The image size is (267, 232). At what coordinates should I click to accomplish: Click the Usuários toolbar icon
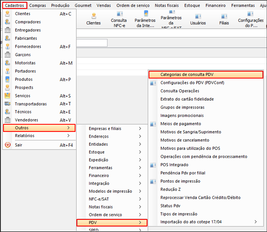pyautogui.click(x=198, y=16)
